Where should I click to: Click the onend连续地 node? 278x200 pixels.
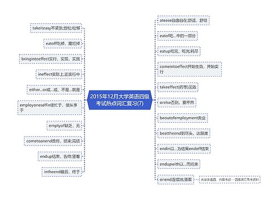176,179
